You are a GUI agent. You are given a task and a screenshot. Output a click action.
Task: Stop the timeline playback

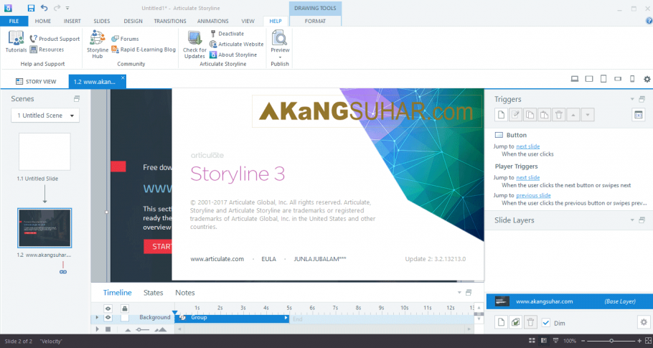108,329
